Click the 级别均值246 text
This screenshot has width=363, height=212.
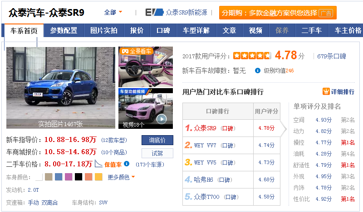tap(279, 71)
